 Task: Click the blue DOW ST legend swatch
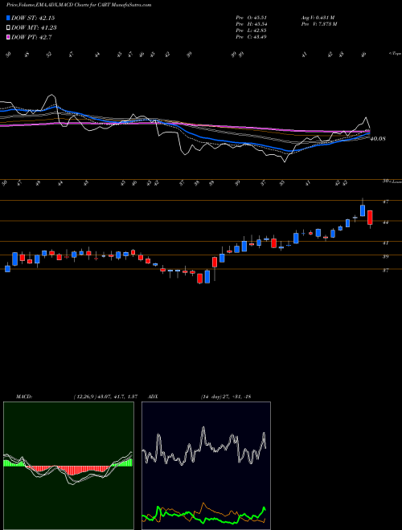click(9, 18)
